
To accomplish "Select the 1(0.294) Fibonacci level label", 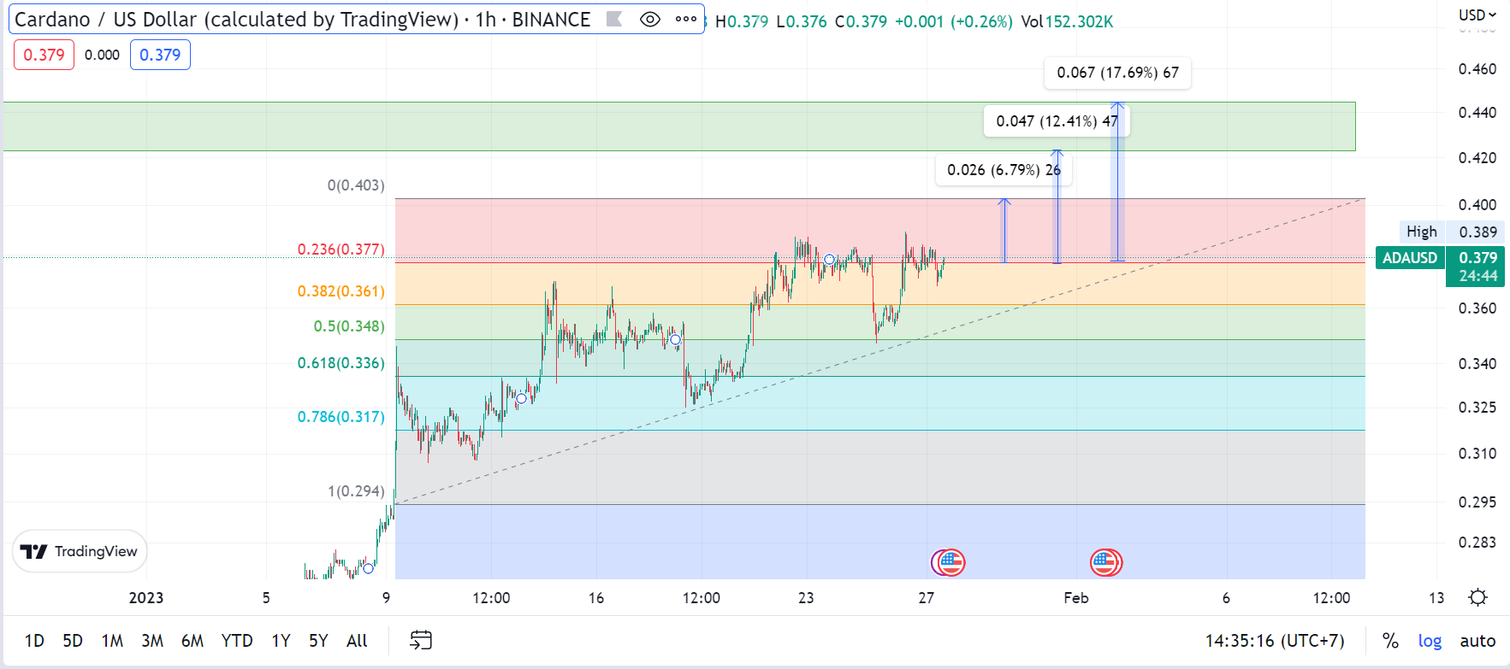I will tap(356, 491).
